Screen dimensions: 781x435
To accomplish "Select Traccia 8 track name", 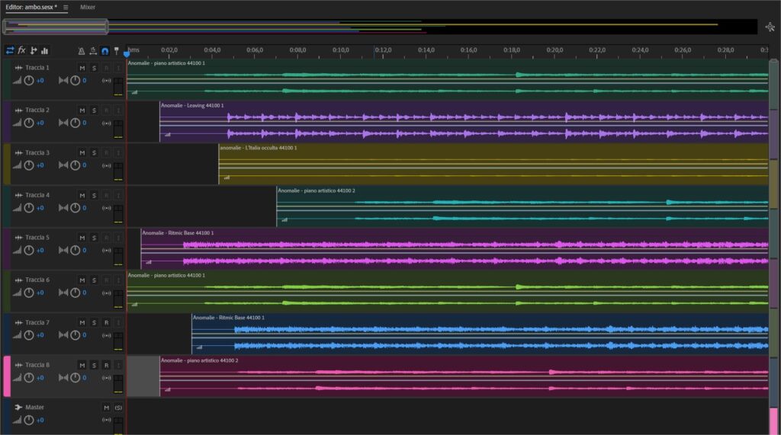I will (x=37, y=365).
